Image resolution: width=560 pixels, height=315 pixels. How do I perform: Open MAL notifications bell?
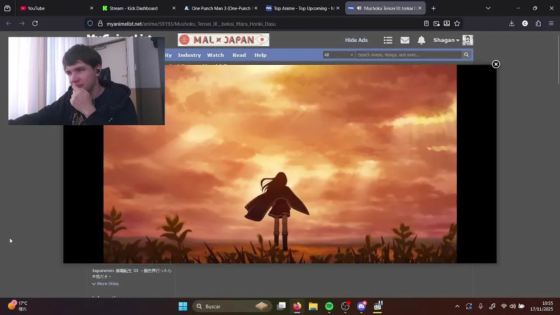point(421,40)
